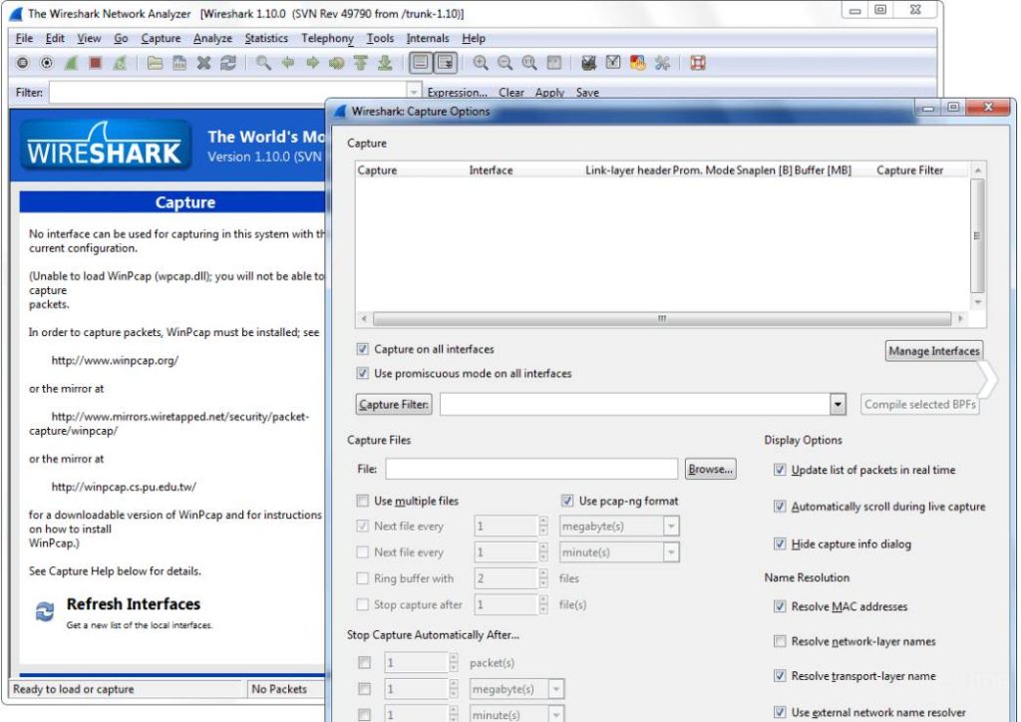Reload the capture file from the toolbar
1021x722 pixels.
228,63
